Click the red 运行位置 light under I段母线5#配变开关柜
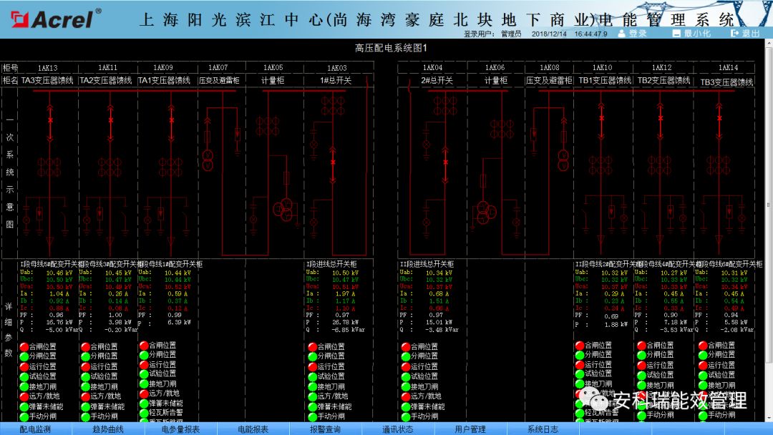Screen dimensions: 773x435 (24, 366)
